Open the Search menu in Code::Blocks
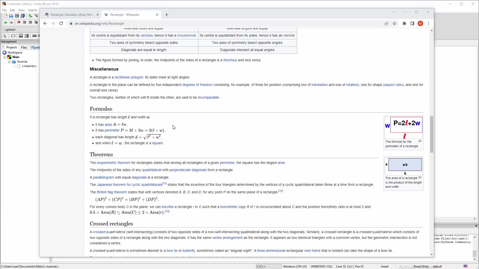Viewport: 479px width, 269px height. tap(33, 10)
